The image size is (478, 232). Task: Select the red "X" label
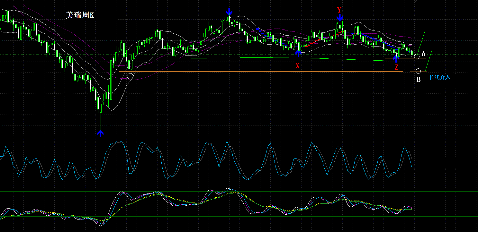[298, 66]
